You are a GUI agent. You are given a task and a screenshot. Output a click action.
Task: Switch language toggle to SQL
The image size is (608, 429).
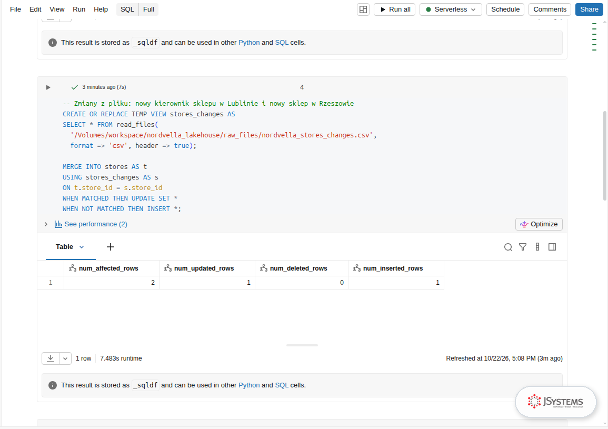click(x=127, y=9)
